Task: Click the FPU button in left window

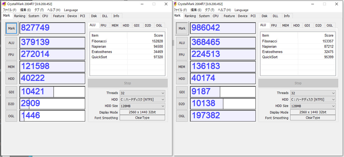Action: pos(11,54)
